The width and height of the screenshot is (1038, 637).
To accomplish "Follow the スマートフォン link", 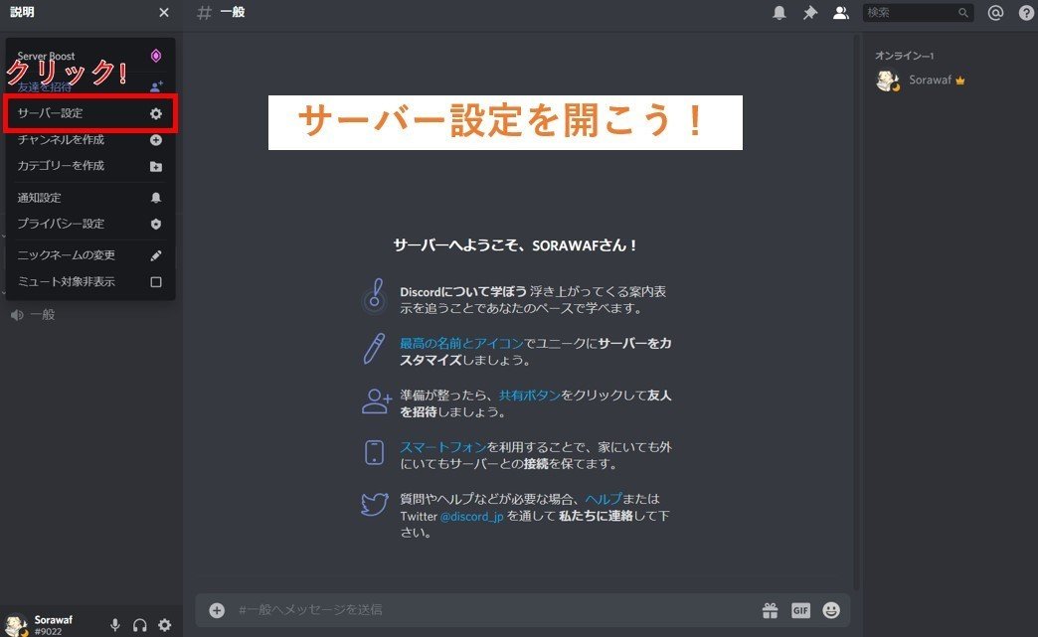I will pos(442,447).
